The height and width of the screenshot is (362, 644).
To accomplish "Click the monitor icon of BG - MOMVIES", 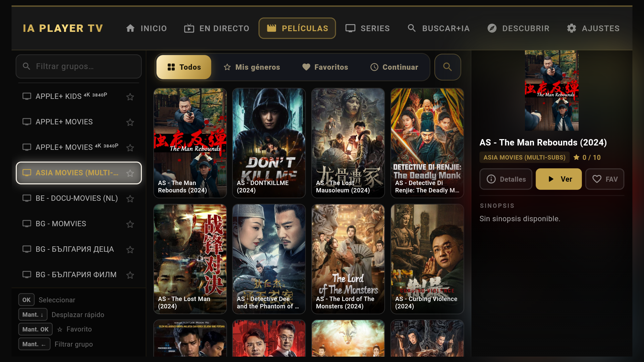I will pos(27,224).
